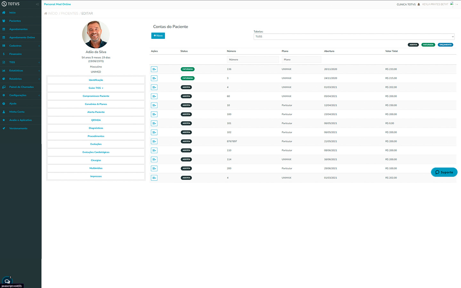Toggle the FATURADA status filter badge

click(428, 45)
